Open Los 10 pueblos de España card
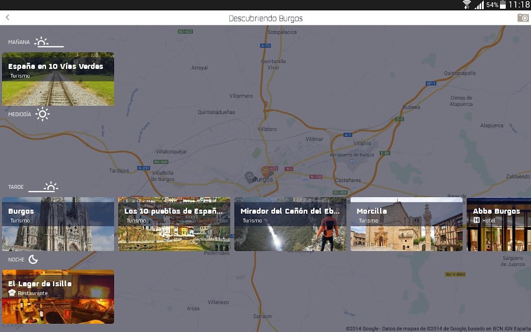This screenshot has width=531, height=332. pos(174,224)
